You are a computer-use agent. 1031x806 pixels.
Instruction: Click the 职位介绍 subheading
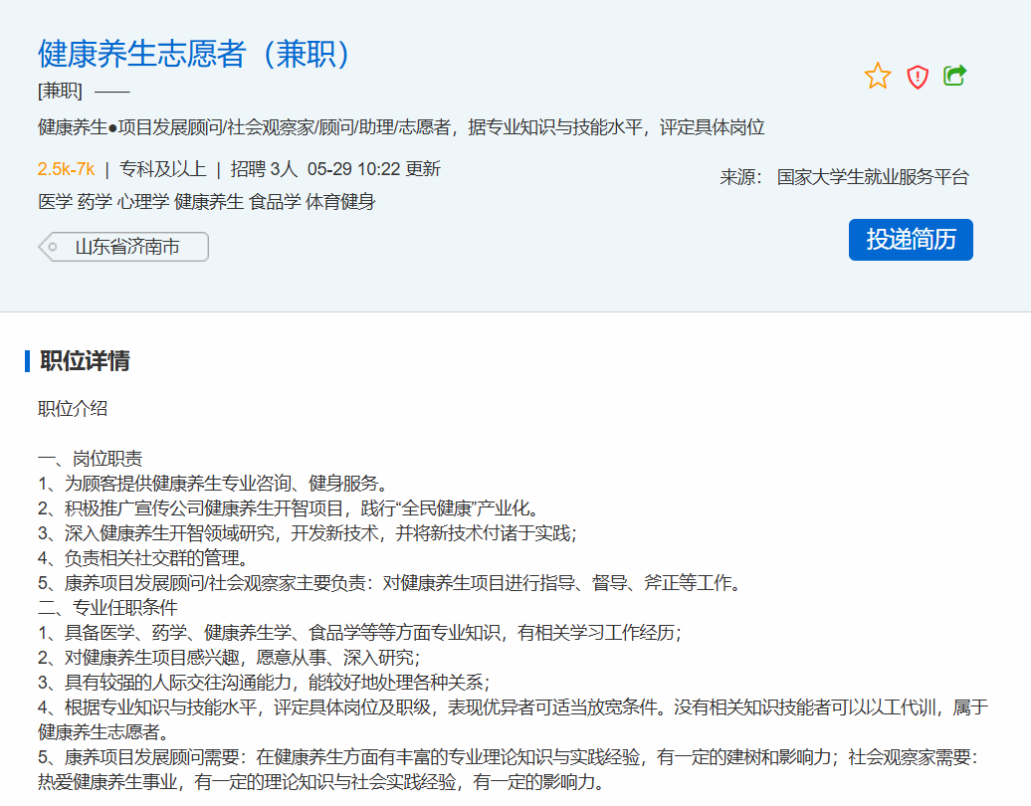tap(73, 409)
